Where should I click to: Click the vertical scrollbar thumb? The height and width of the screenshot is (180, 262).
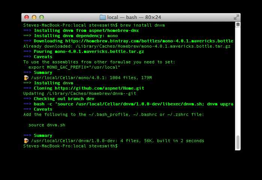click(x=238, y=142)
